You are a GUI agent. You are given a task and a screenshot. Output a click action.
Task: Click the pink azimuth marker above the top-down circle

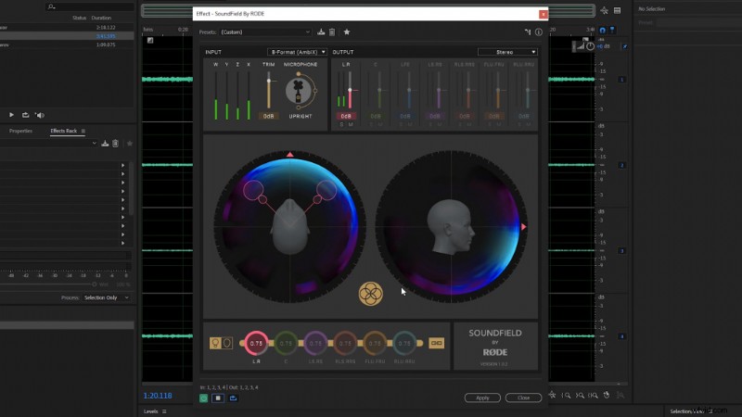tap(289, 154)
